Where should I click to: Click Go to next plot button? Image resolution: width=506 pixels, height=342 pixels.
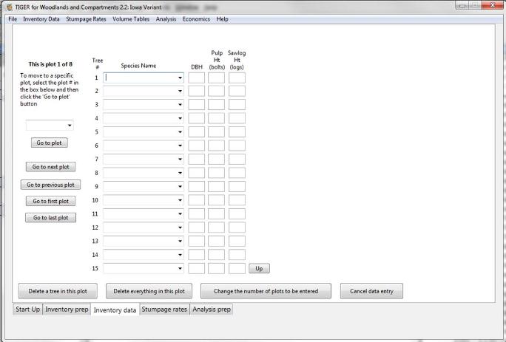50,167
